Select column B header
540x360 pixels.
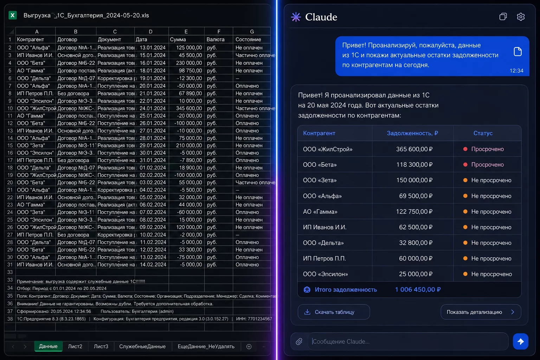[x=76, y=31]
